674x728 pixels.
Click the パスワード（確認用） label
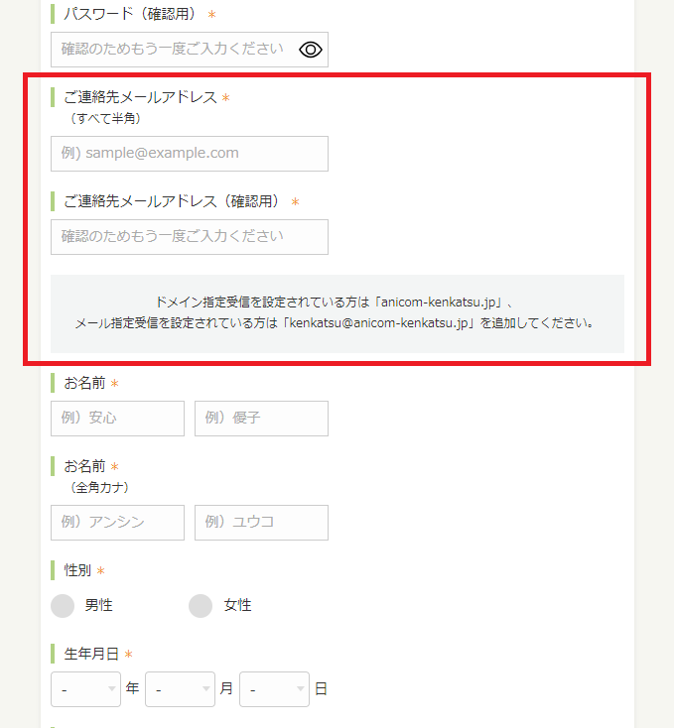coord(131,14)
